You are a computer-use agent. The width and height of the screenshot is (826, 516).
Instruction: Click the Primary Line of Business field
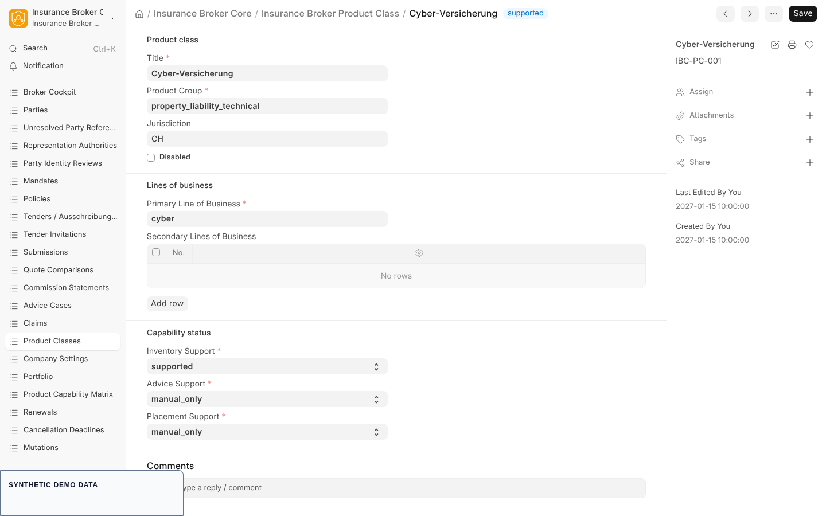(x=267, y=219)
